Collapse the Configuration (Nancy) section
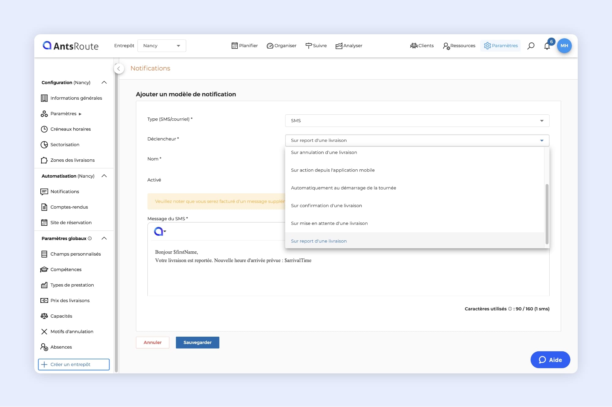Image resolution: width=612 pixels, height=407 pixels. 104,83
